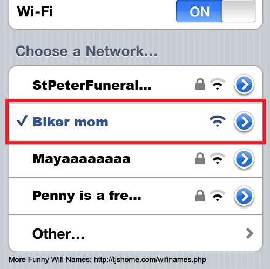Open details arrow for Mayaaaaaaaa network

click(244, 159)
